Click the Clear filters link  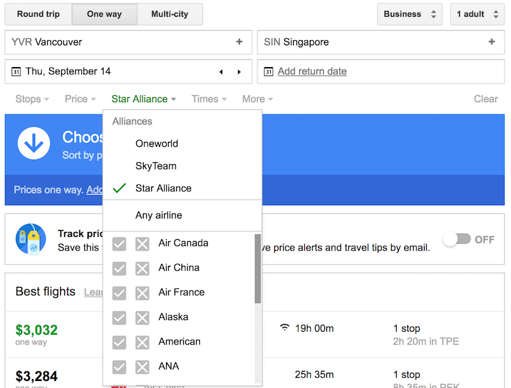485,99
